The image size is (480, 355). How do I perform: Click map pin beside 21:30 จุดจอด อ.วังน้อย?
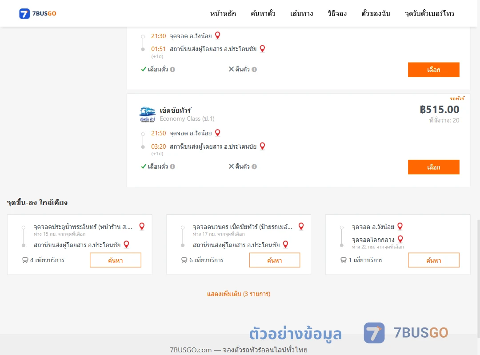(218, 35)
